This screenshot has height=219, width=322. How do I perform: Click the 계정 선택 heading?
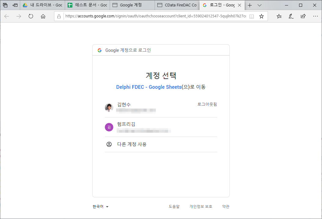click(x=161, y=75)
